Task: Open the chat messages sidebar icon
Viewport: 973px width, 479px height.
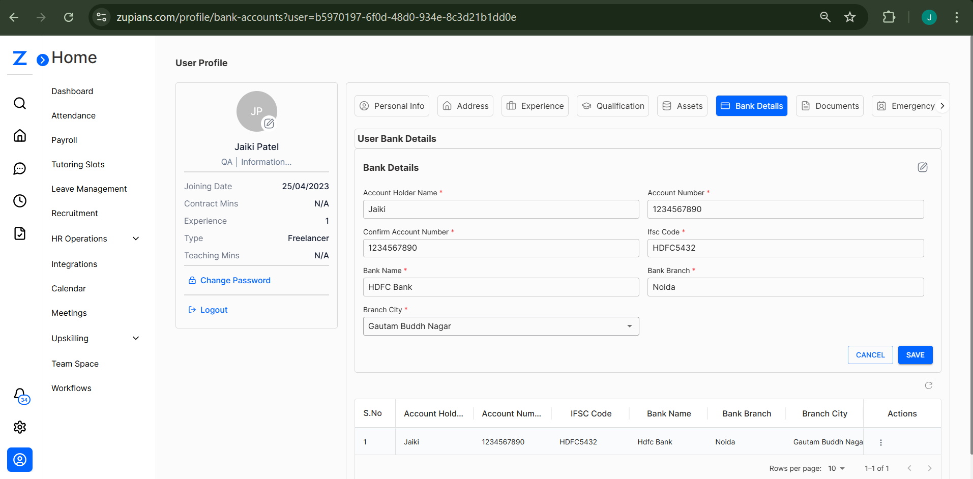Action: tap(20, 168)
